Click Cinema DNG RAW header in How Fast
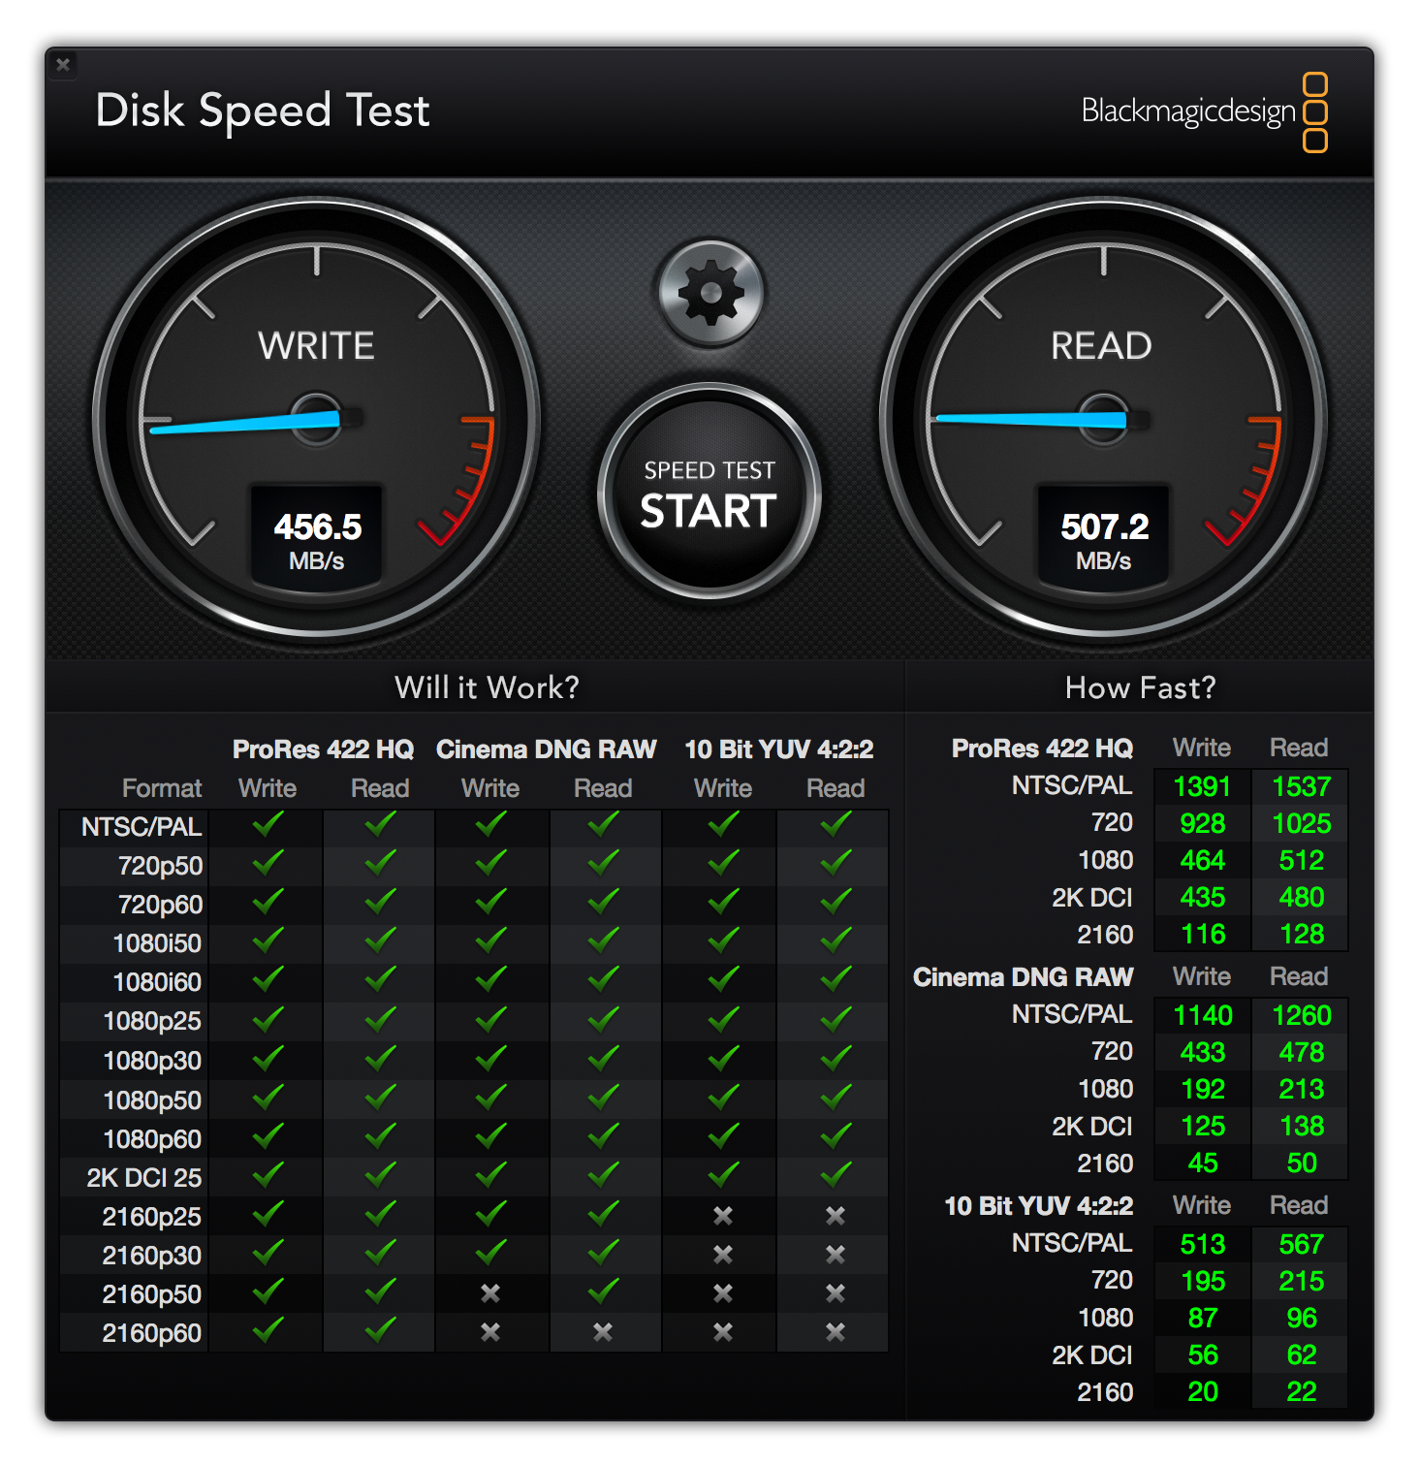 pyautogui.click(x=1023, y=977)
